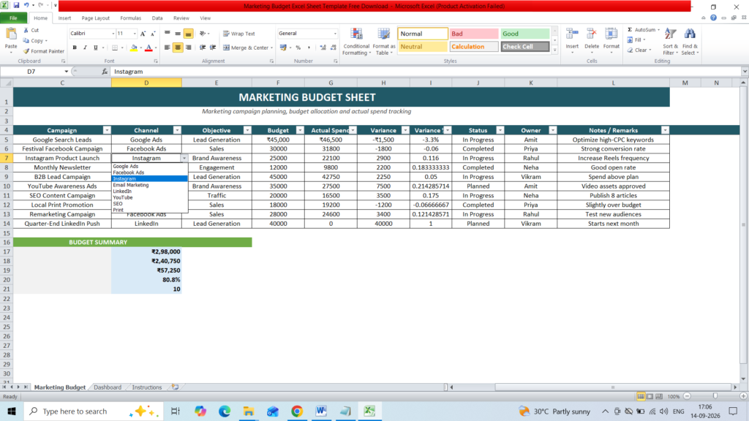Open Word from the taskbar
Image resolution: width=749 pixels, height=421 pixels.
[x=321, y=411]
